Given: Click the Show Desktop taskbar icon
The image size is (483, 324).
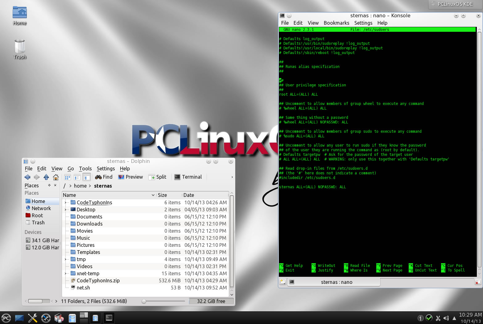Looking at the screenshot, I should pyautogui.click(x=19, y=318).
